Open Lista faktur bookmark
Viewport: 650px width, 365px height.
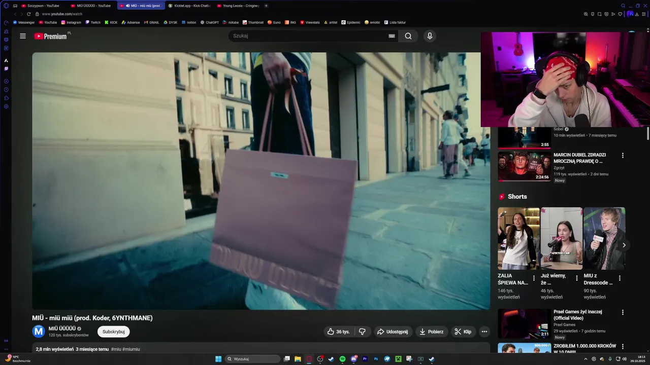tap(395, 22)
